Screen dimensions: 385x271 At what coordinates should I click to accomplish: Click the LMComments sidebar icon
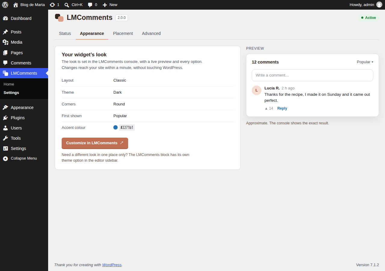[x=5, y=73]
